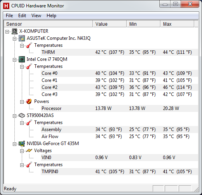Click the ST9500420AS hard drive icon

tap(22, 115)
